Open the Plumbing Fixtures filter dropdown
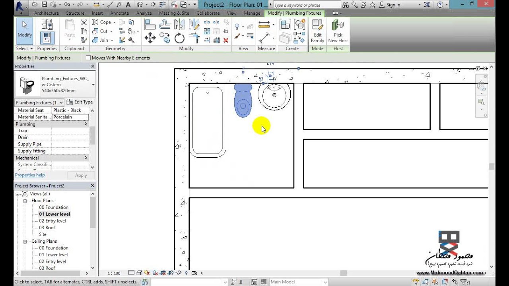509x286 pixels. (61, 102)
